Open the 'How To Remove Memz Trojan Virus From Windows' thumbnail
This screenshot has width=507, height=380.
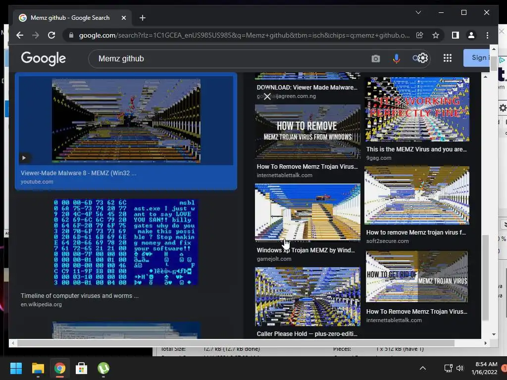307,132
